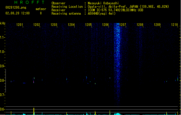
Task: Click the ICOM IC-575 receiver text
Action: pos(115,10)
